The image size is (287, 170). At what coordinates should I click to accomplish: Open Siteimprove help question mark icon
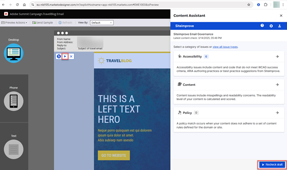coord(262,26)
